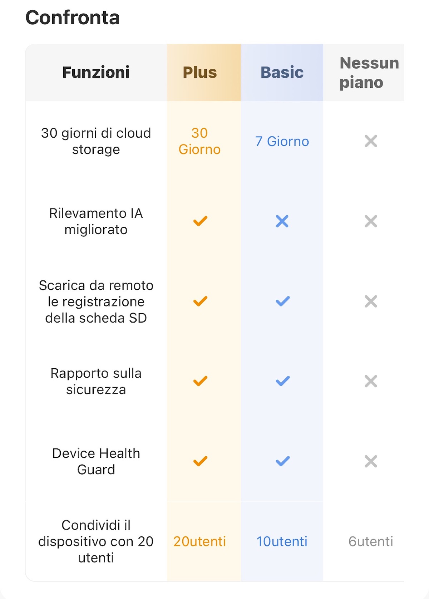This screenshot has height=599, width=429.
Task: Select the Plus plan column header
Action: (x=200, y=72)
